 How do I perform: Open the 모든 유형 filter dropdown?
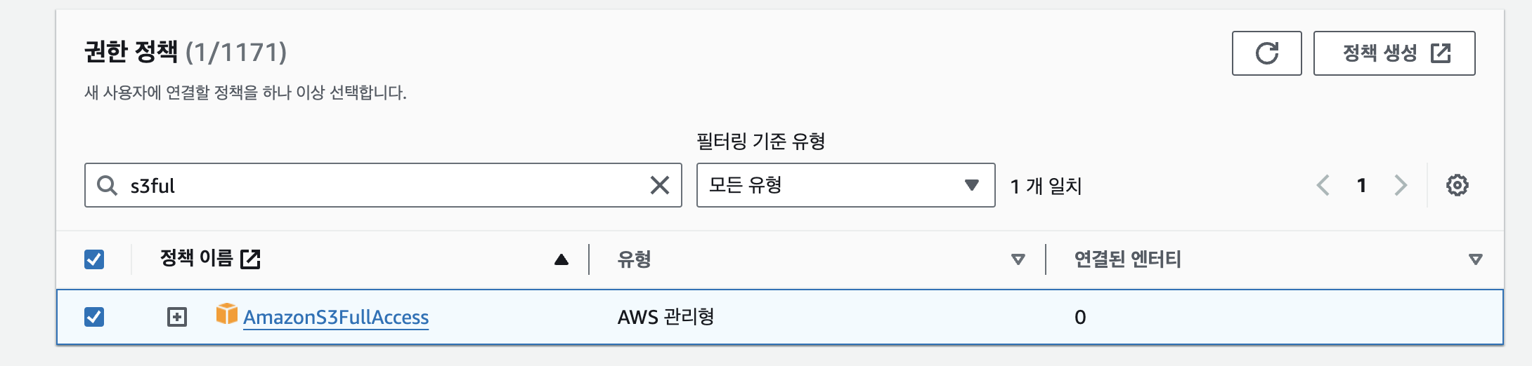click(x=845, y=185)
